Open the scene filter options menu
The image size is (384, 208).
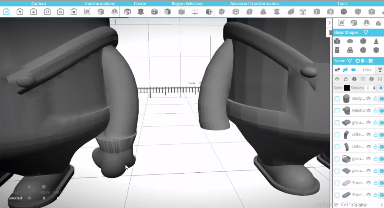click(x=380, y=70)
